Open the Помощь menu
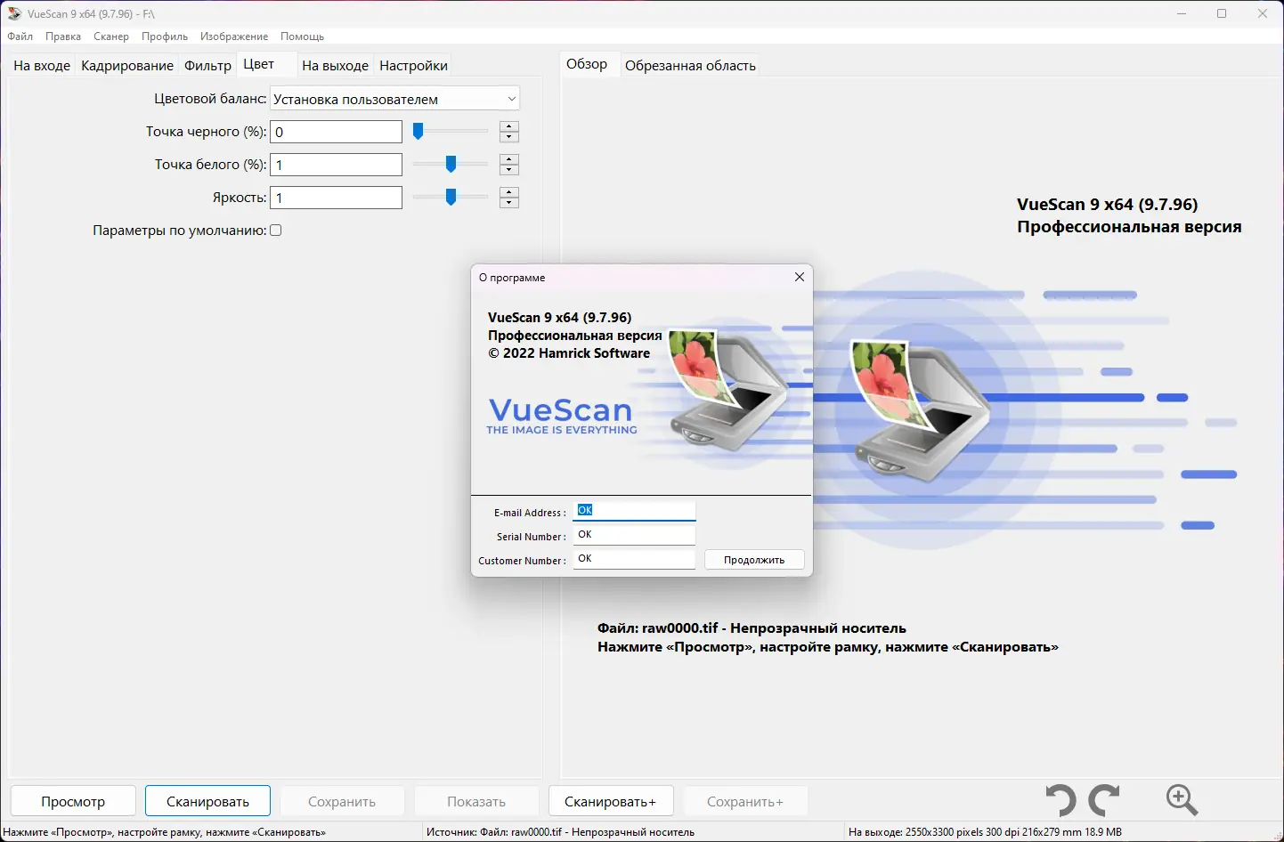Screen dimensions: 1284x842 pos(302,36)
